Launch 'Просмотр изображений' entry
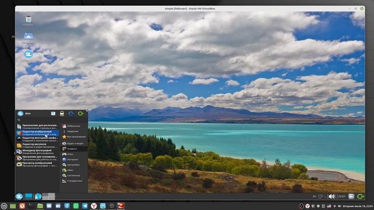The image size is (374, 210). 37,164
